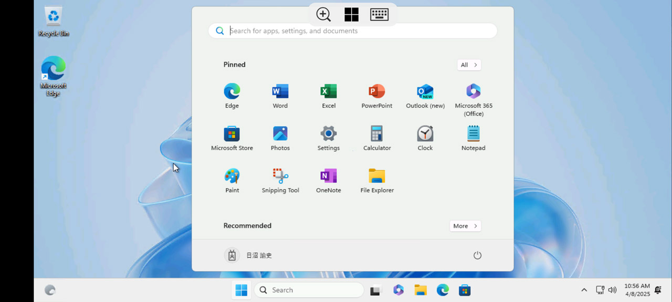Viewport: 672px width, 302px height.
Task: Show More recommended items
Action: click(465, 226)
